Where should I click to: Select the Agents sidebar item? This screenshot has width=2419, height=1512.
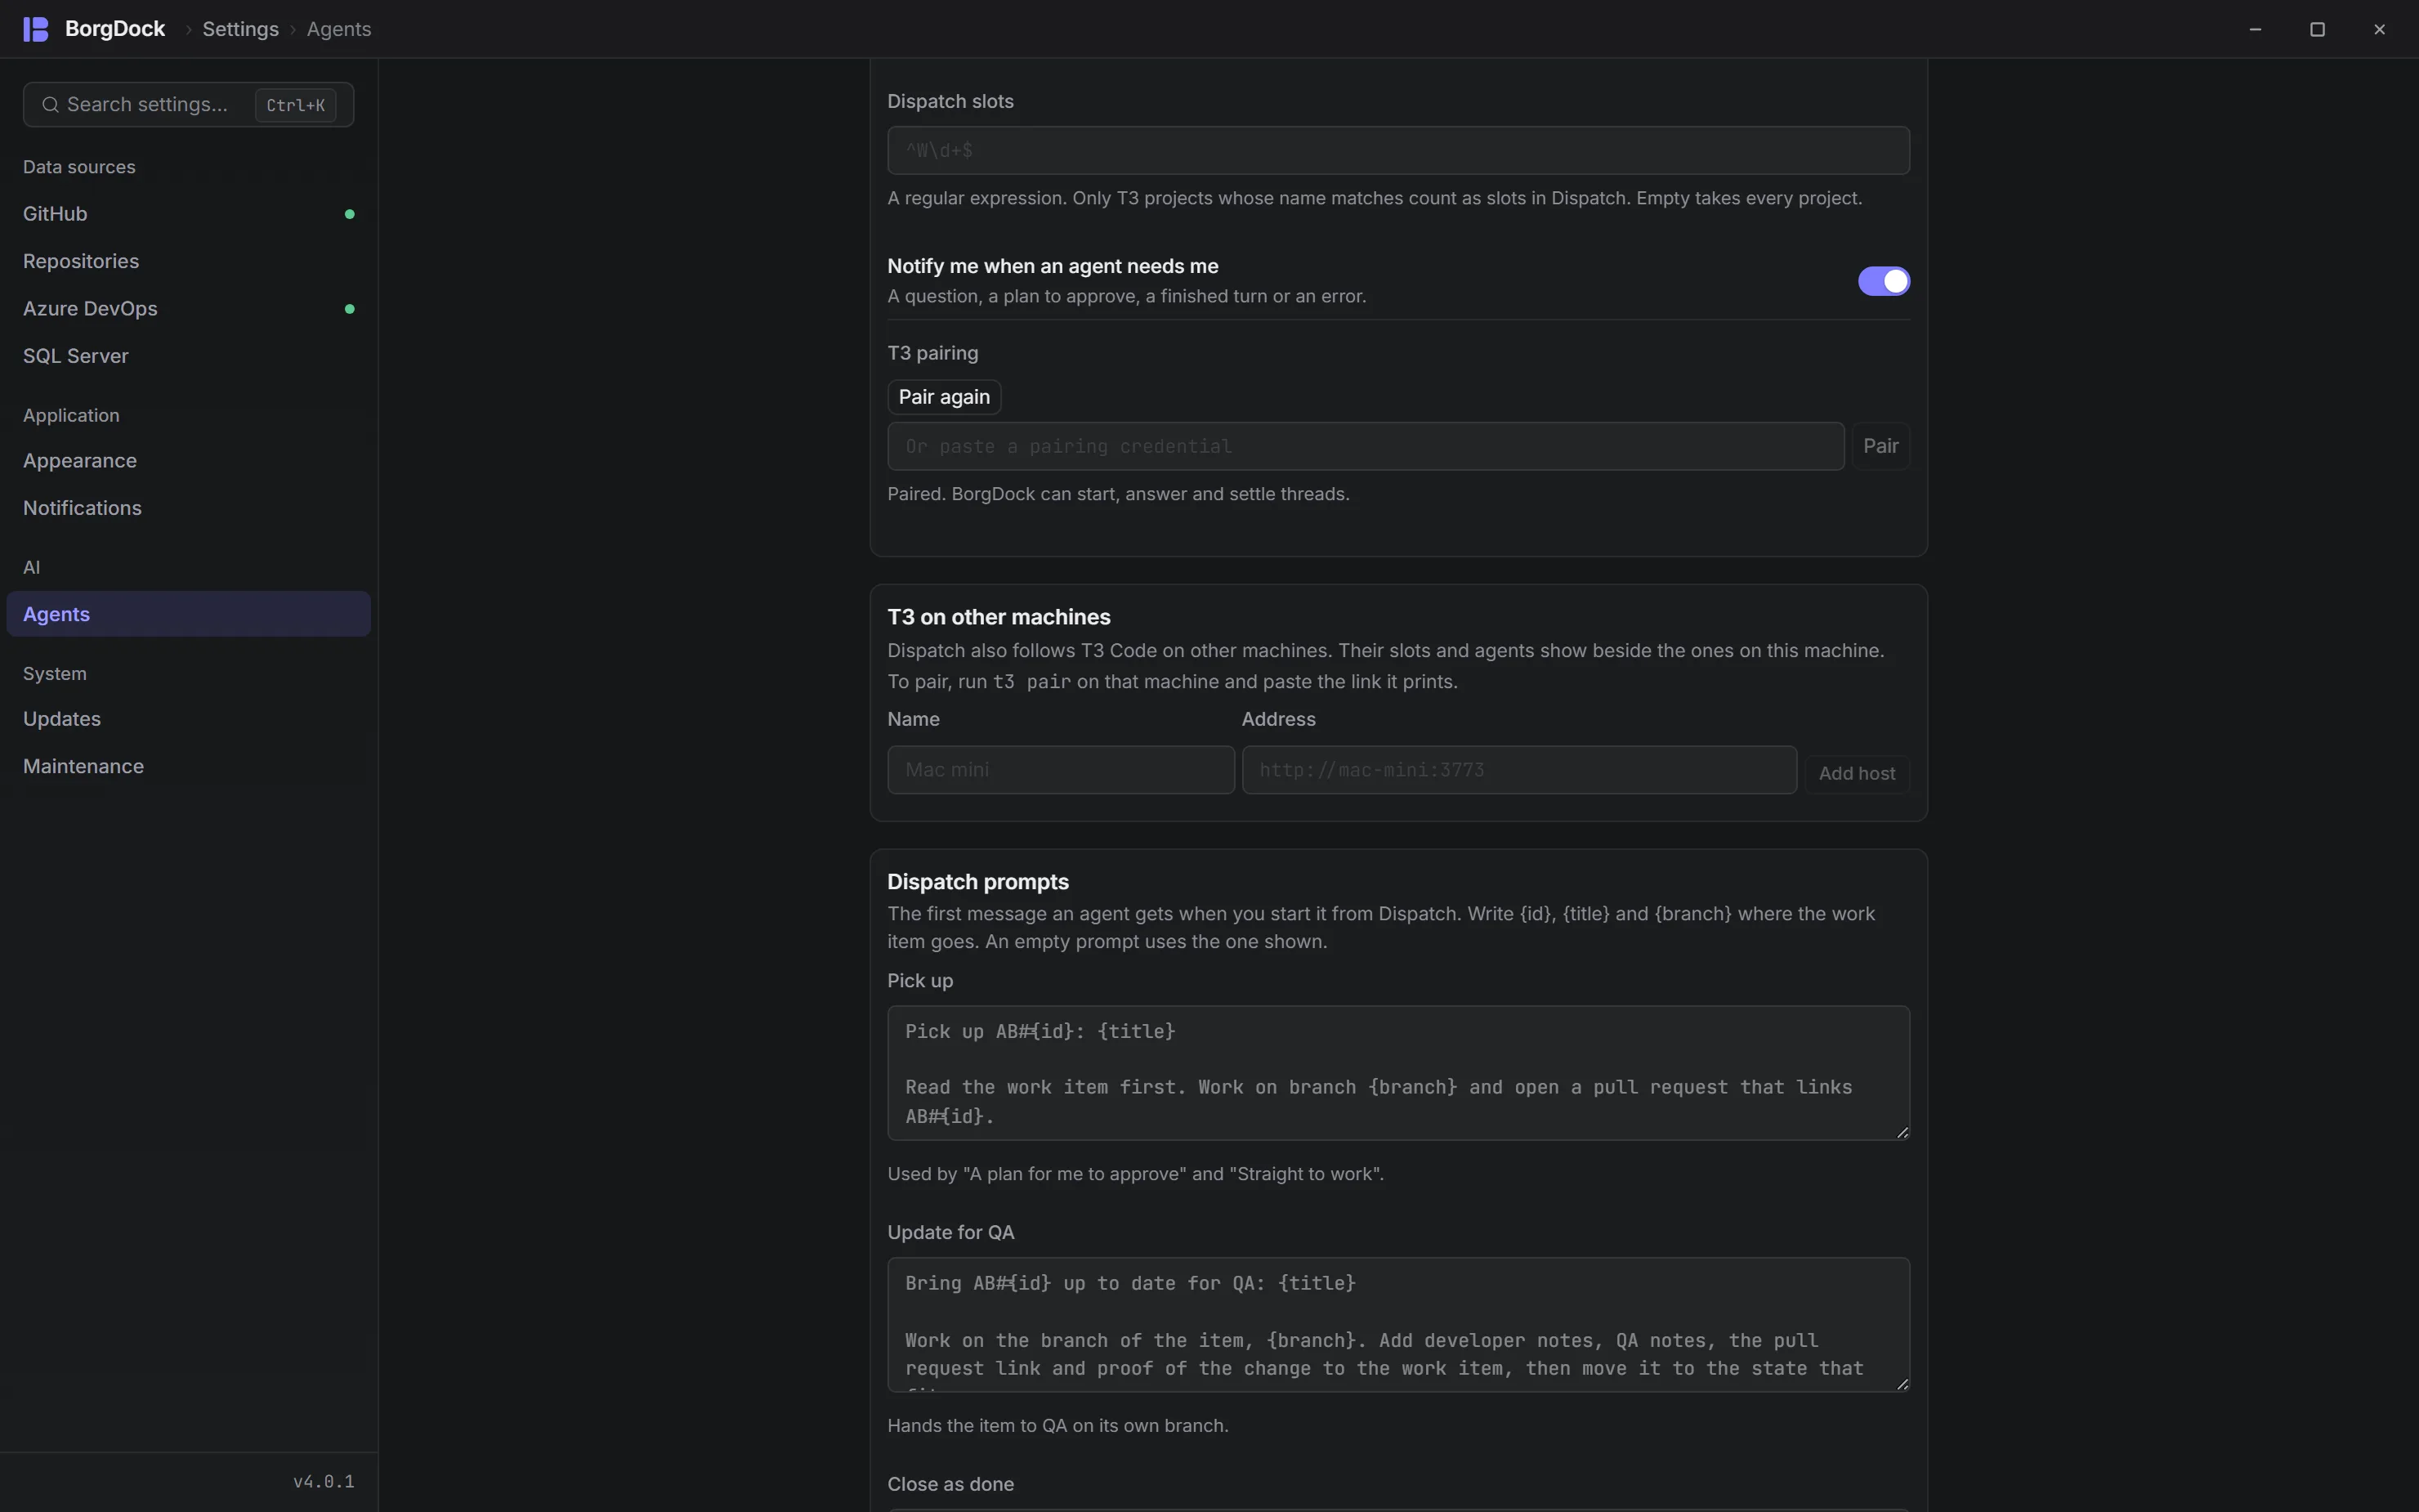click(x=189, y=614)
